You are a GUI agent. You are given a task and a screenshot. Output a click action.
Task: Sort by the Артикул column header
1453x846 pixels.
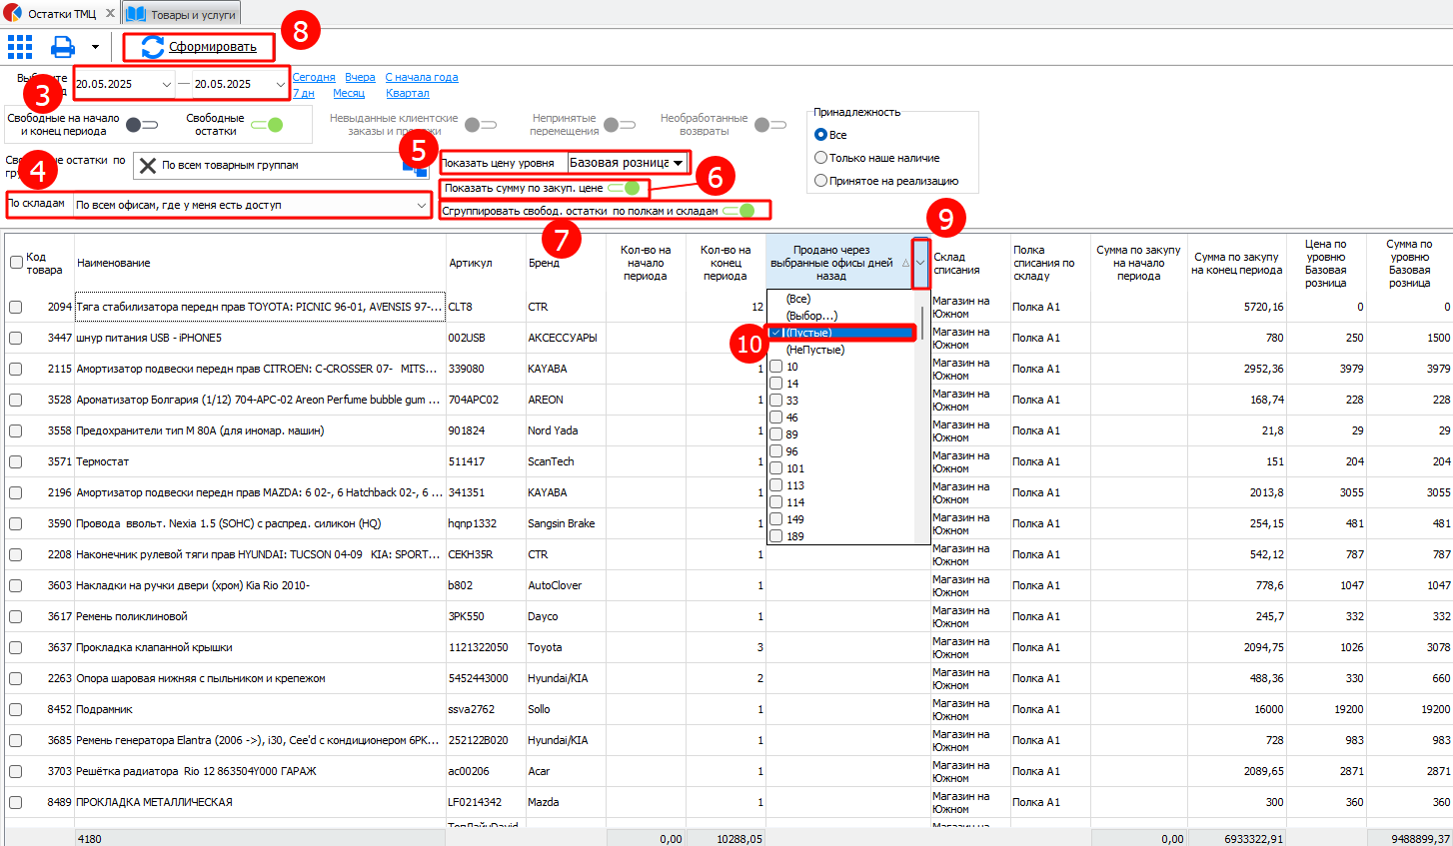point(486,263)
